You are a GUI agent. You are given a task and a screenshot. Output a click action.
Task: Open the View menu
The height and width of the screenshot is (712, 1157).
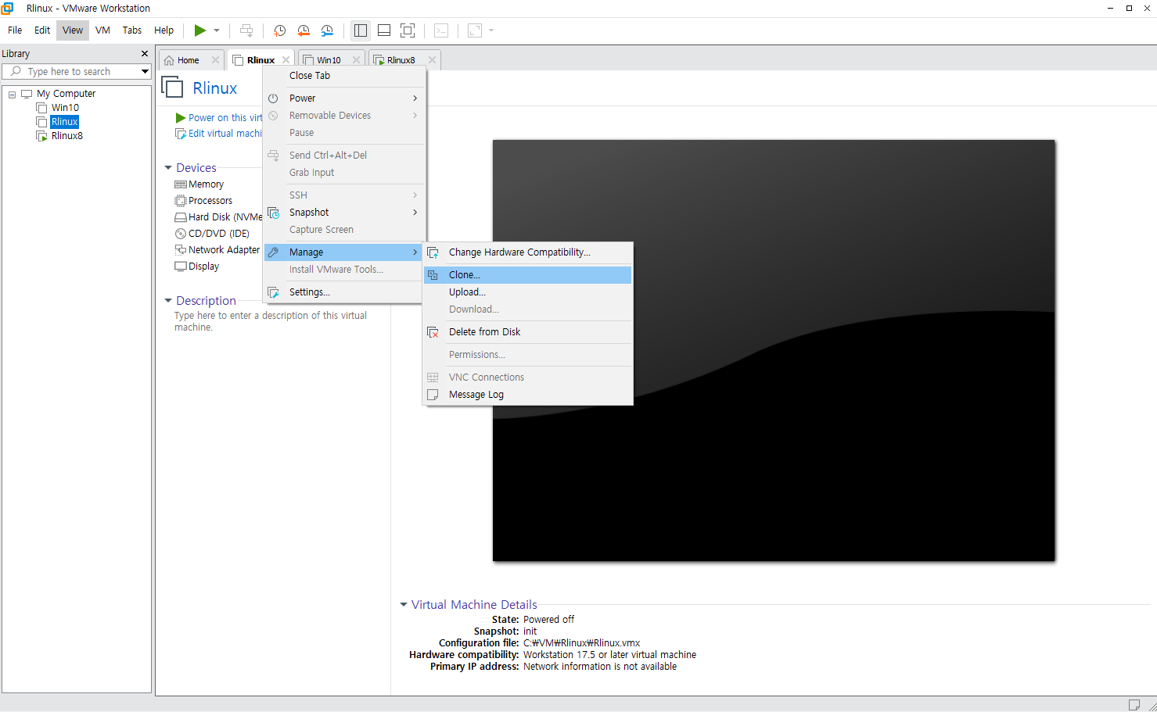point(73,30)
